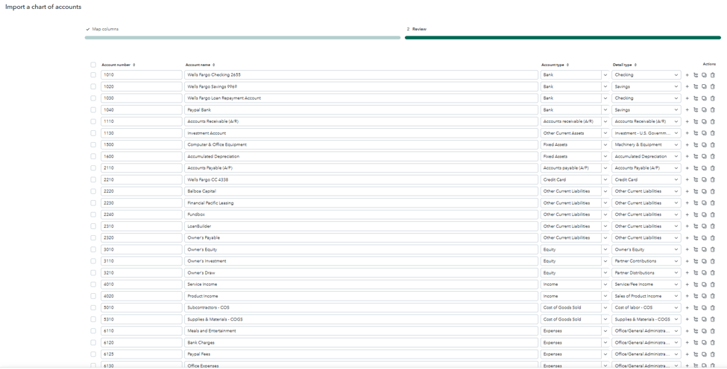Select the checkbox for Bank Charges row
Screen dimensions: 727x369
(93, 343)
